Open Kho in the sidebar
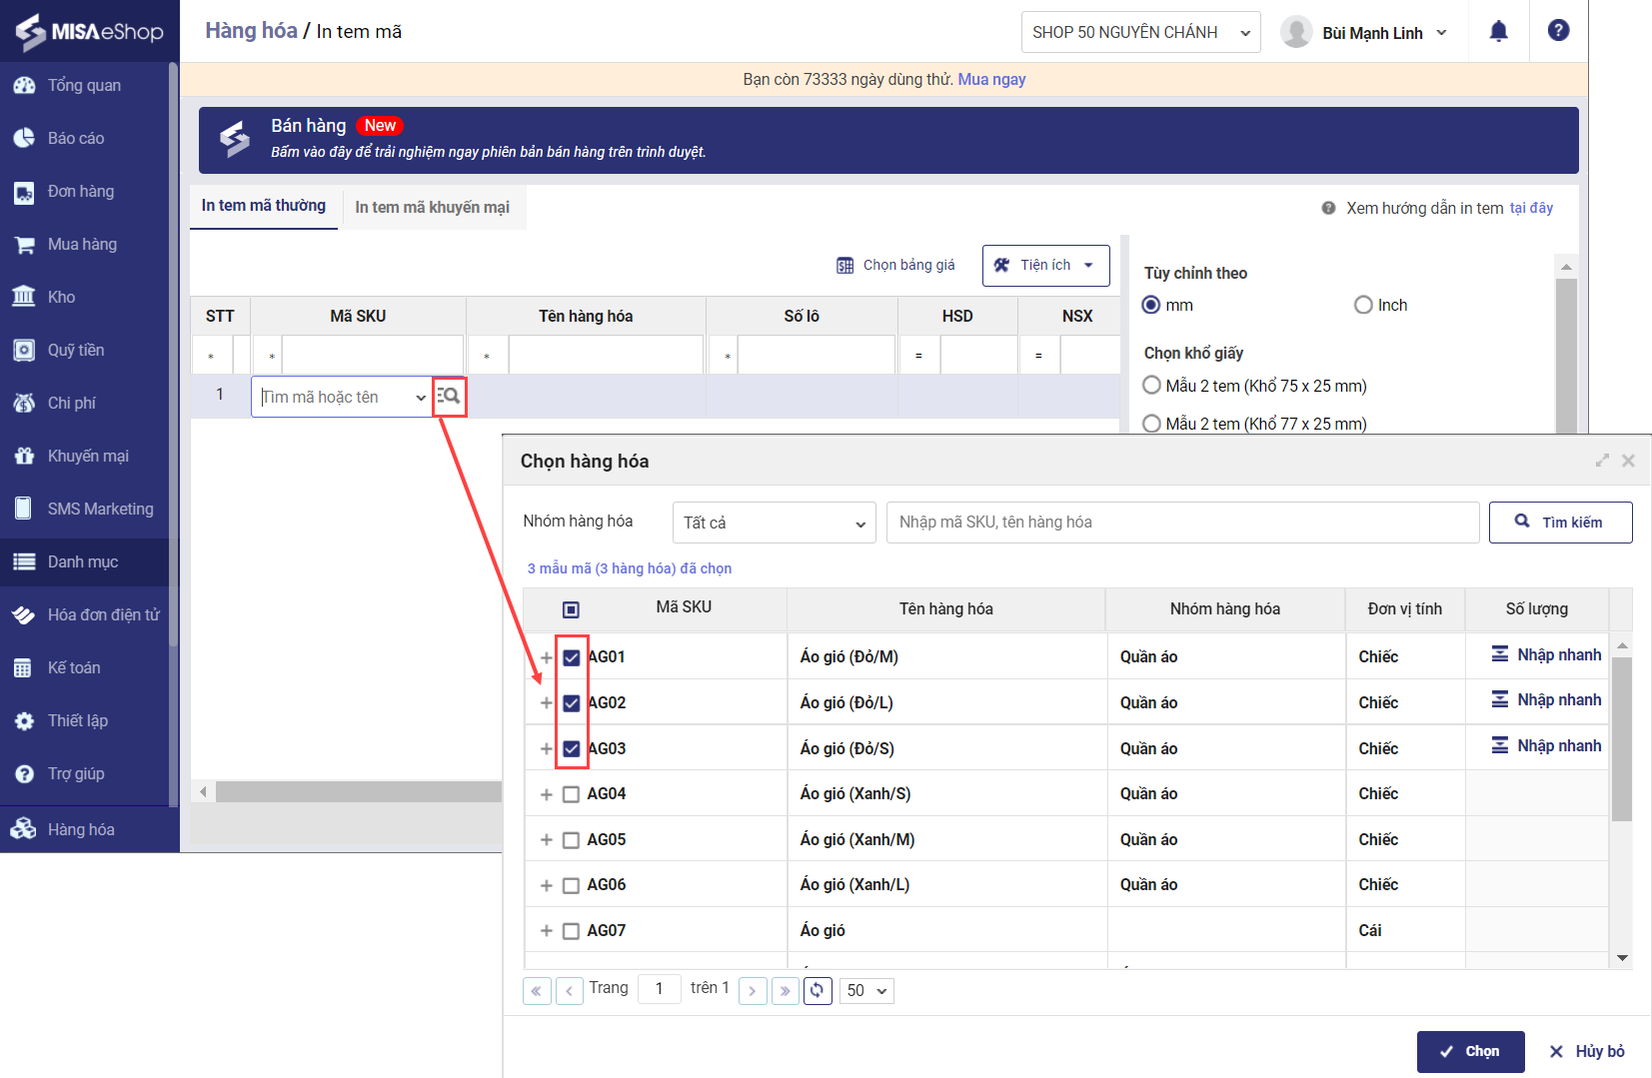1652x1078 pixels. [x=61, y=297]
